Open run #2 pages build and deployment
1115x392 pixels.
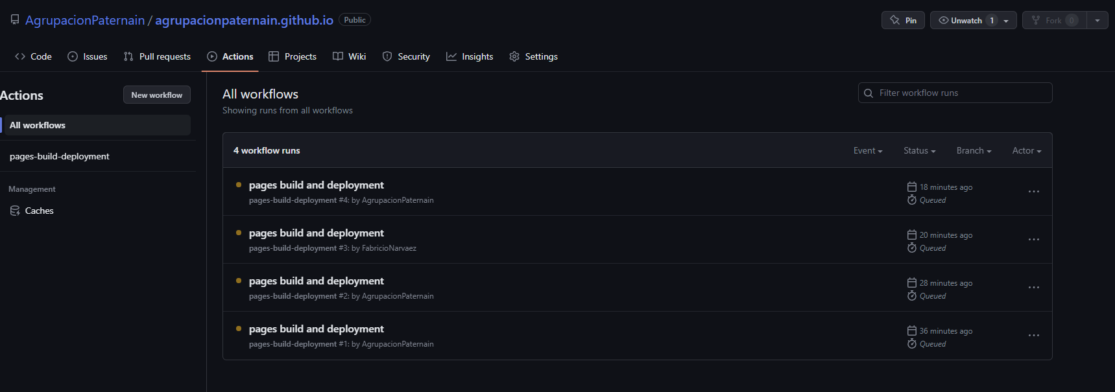[x=317, y=281]
